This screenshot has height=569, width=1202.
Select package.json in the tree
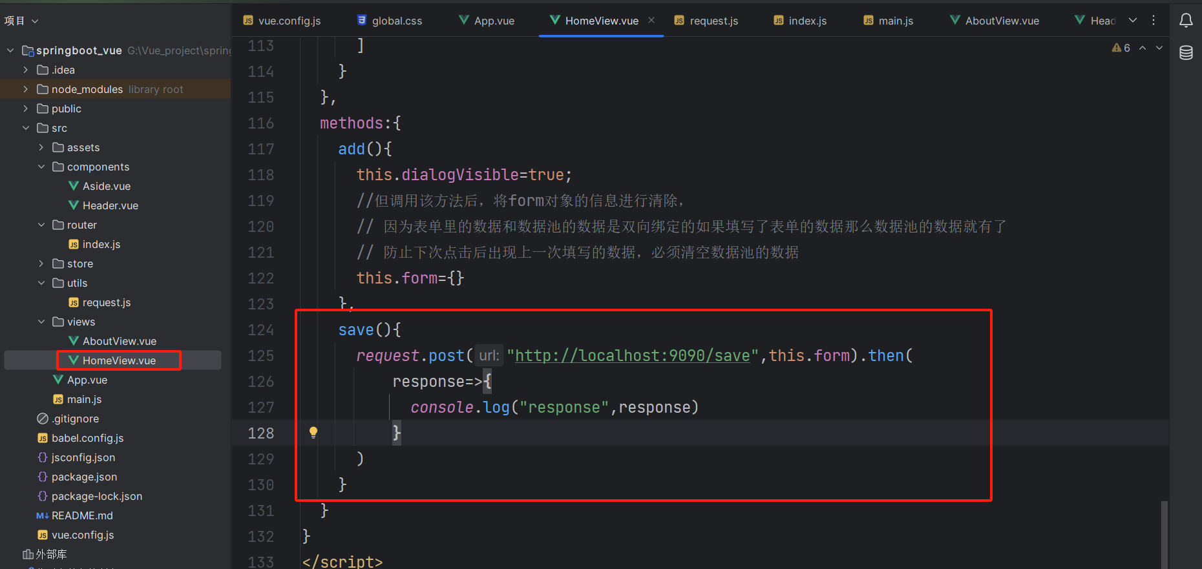coord(77,477)
